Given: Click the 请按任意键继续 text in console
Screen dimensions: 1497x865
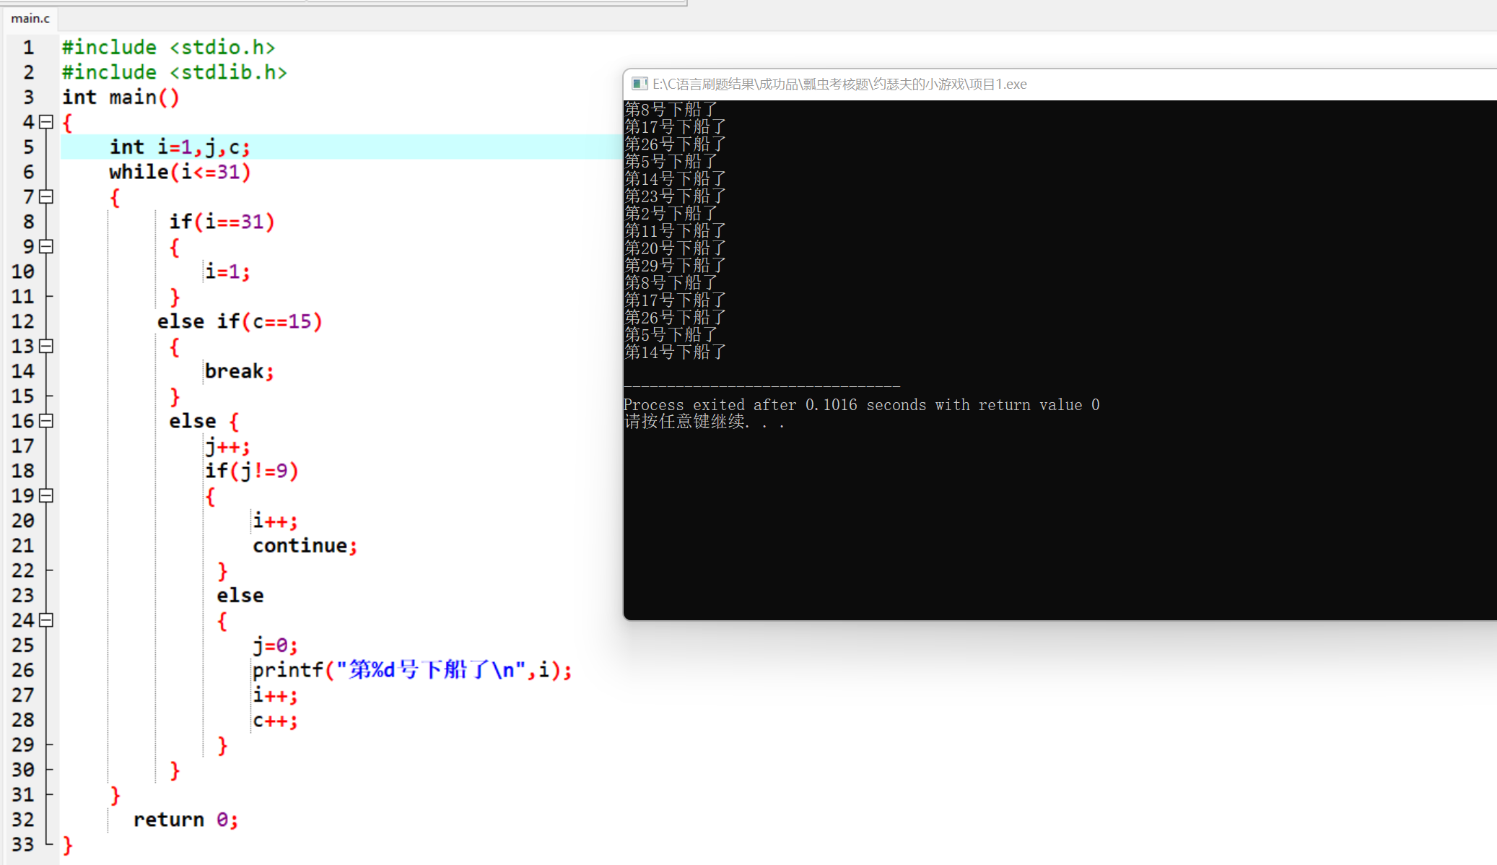Looking at the screenshot, I should [704, 422].
